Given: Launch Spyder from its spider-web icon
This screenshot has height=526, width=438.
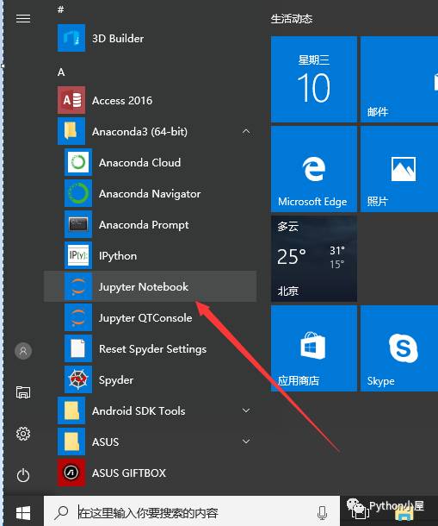Looking at the screenshot, I should [78, 379].
